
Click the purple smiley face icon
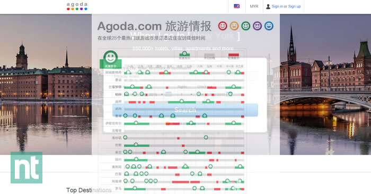coord(257,26)
